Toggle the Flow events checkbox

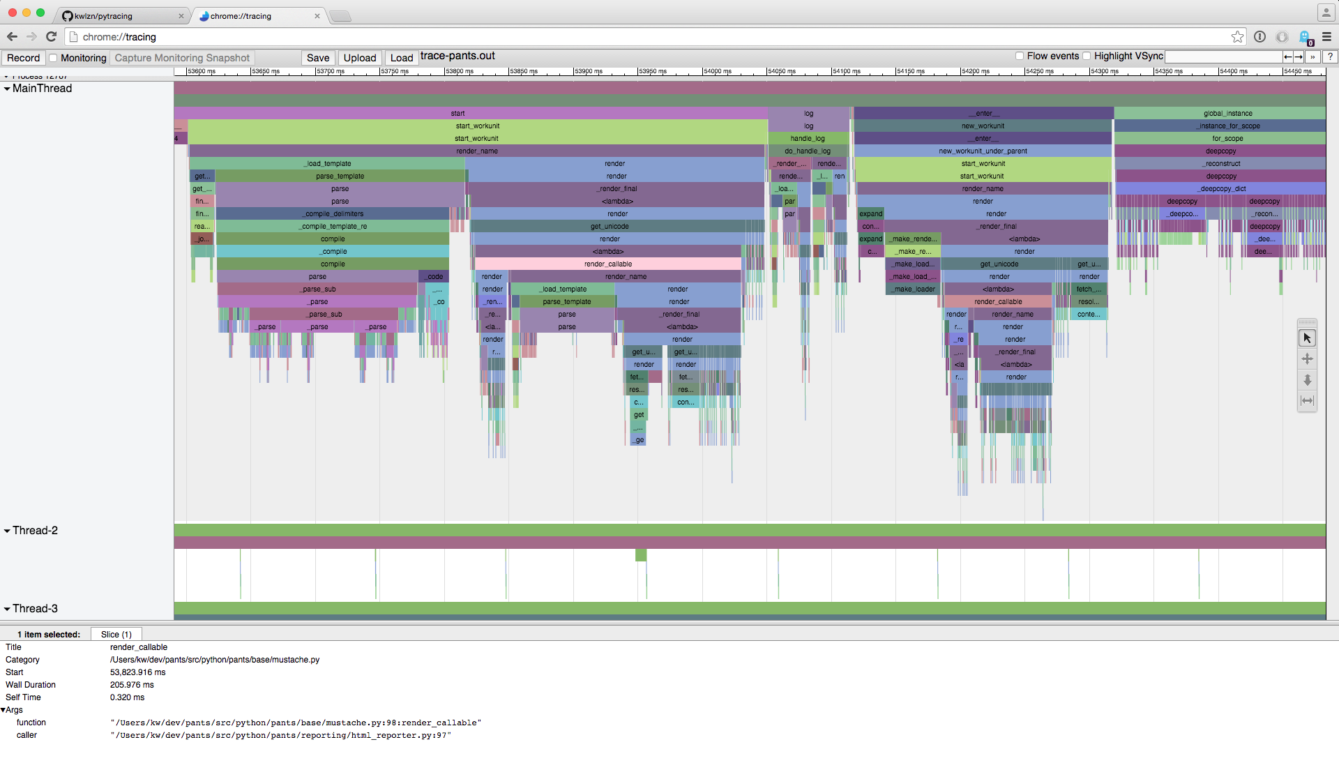click(1020, 56)
